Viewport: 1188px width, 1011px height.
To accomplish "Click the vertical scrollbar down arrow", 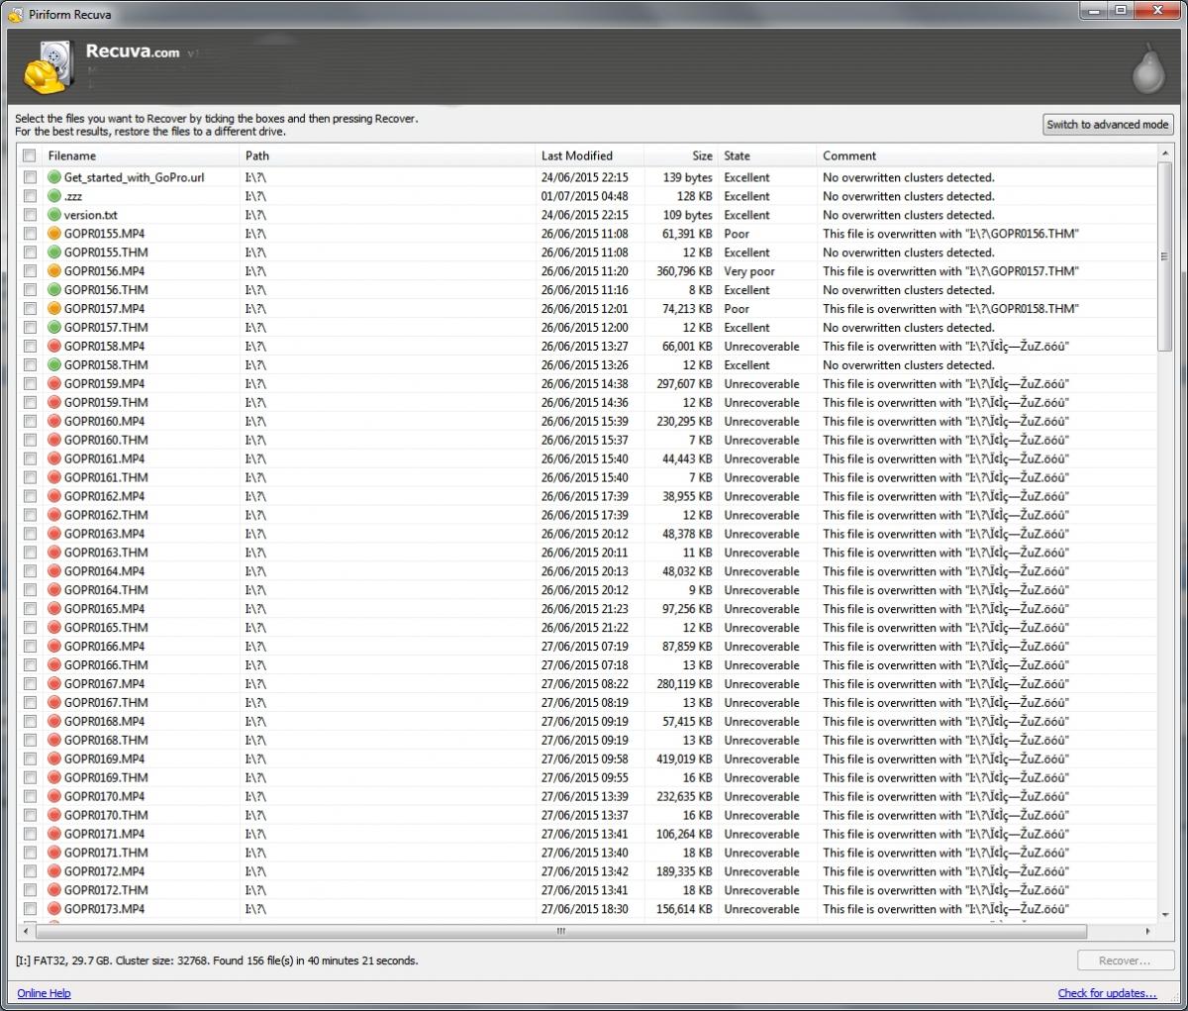I will pyautogui.click(x=1164, y=914).
